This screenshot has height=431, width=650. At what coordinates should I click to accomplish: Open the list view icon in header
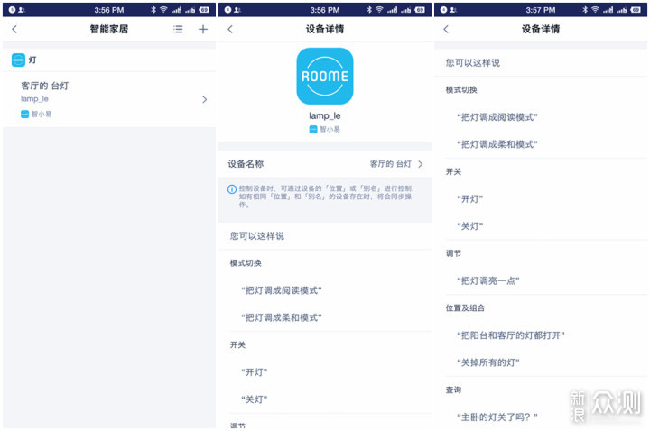coord(179,29)
